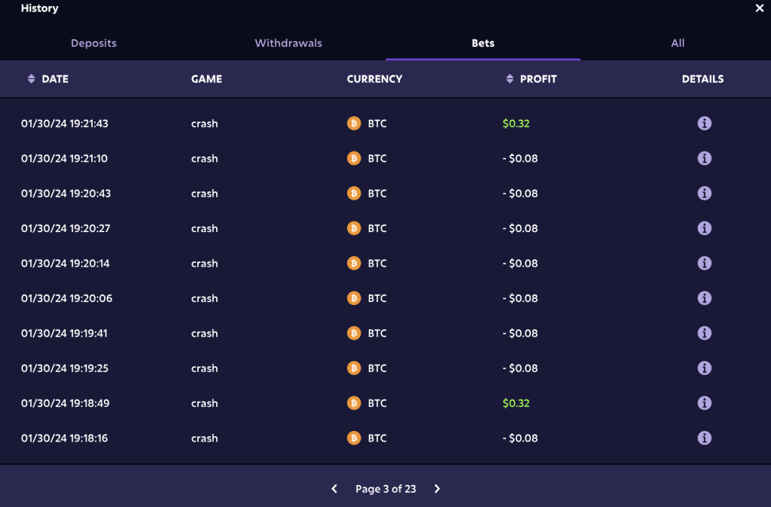This screenshot has height=507, width=771.
Task: View details of the 19:20:43 bet
Action: point(704,194)
